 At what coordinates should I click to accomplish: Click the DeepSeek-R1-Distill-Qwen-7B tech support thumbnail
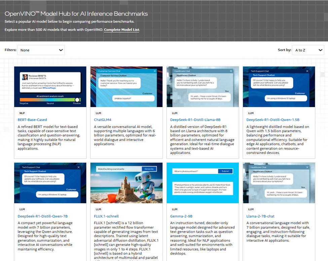tap(50, 183)
